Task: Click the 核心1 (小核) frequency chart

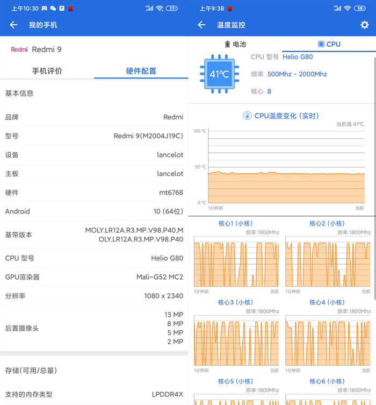Action: tap(236, 261)
